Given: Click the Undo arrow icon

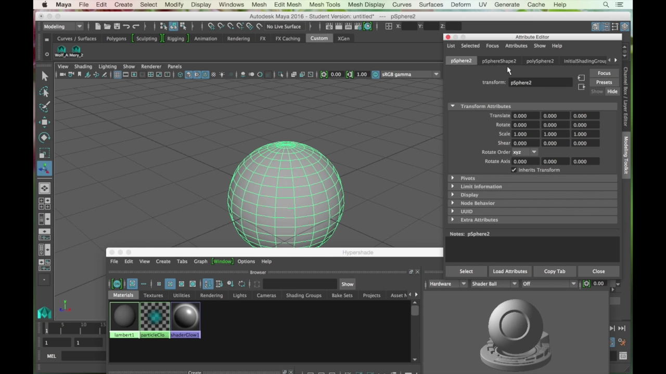Looking at the screenshot, I should click(126, 26).
